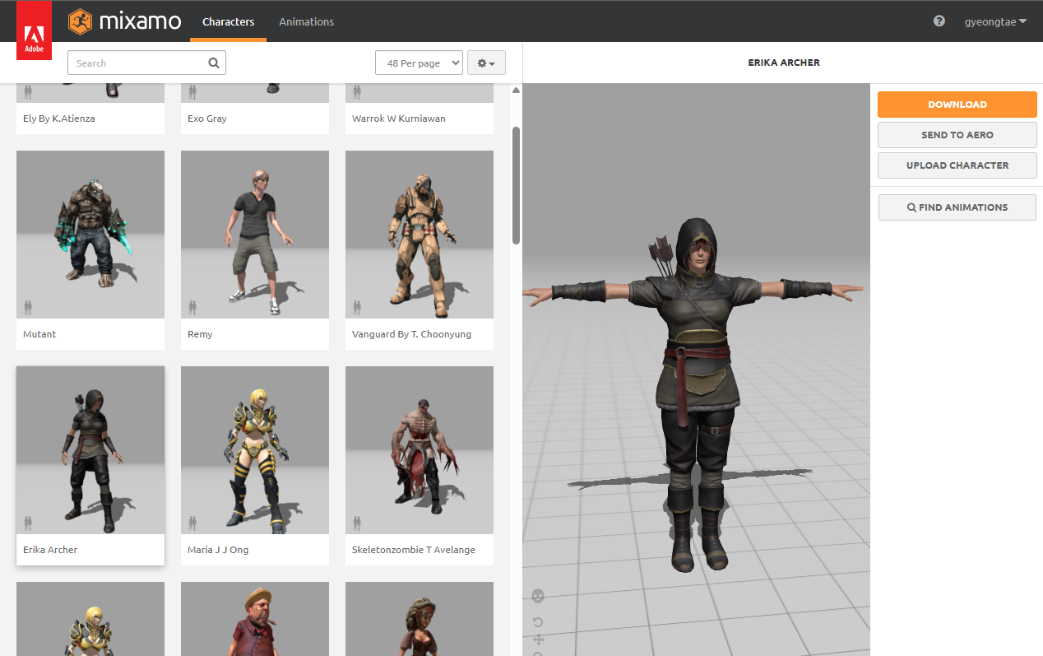Click the character list scrollbar thumb

[x=516, y=185]
